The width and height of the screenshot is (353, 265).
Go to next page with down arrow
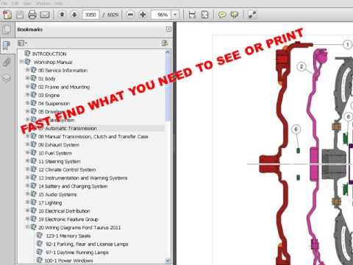[74, 15]
